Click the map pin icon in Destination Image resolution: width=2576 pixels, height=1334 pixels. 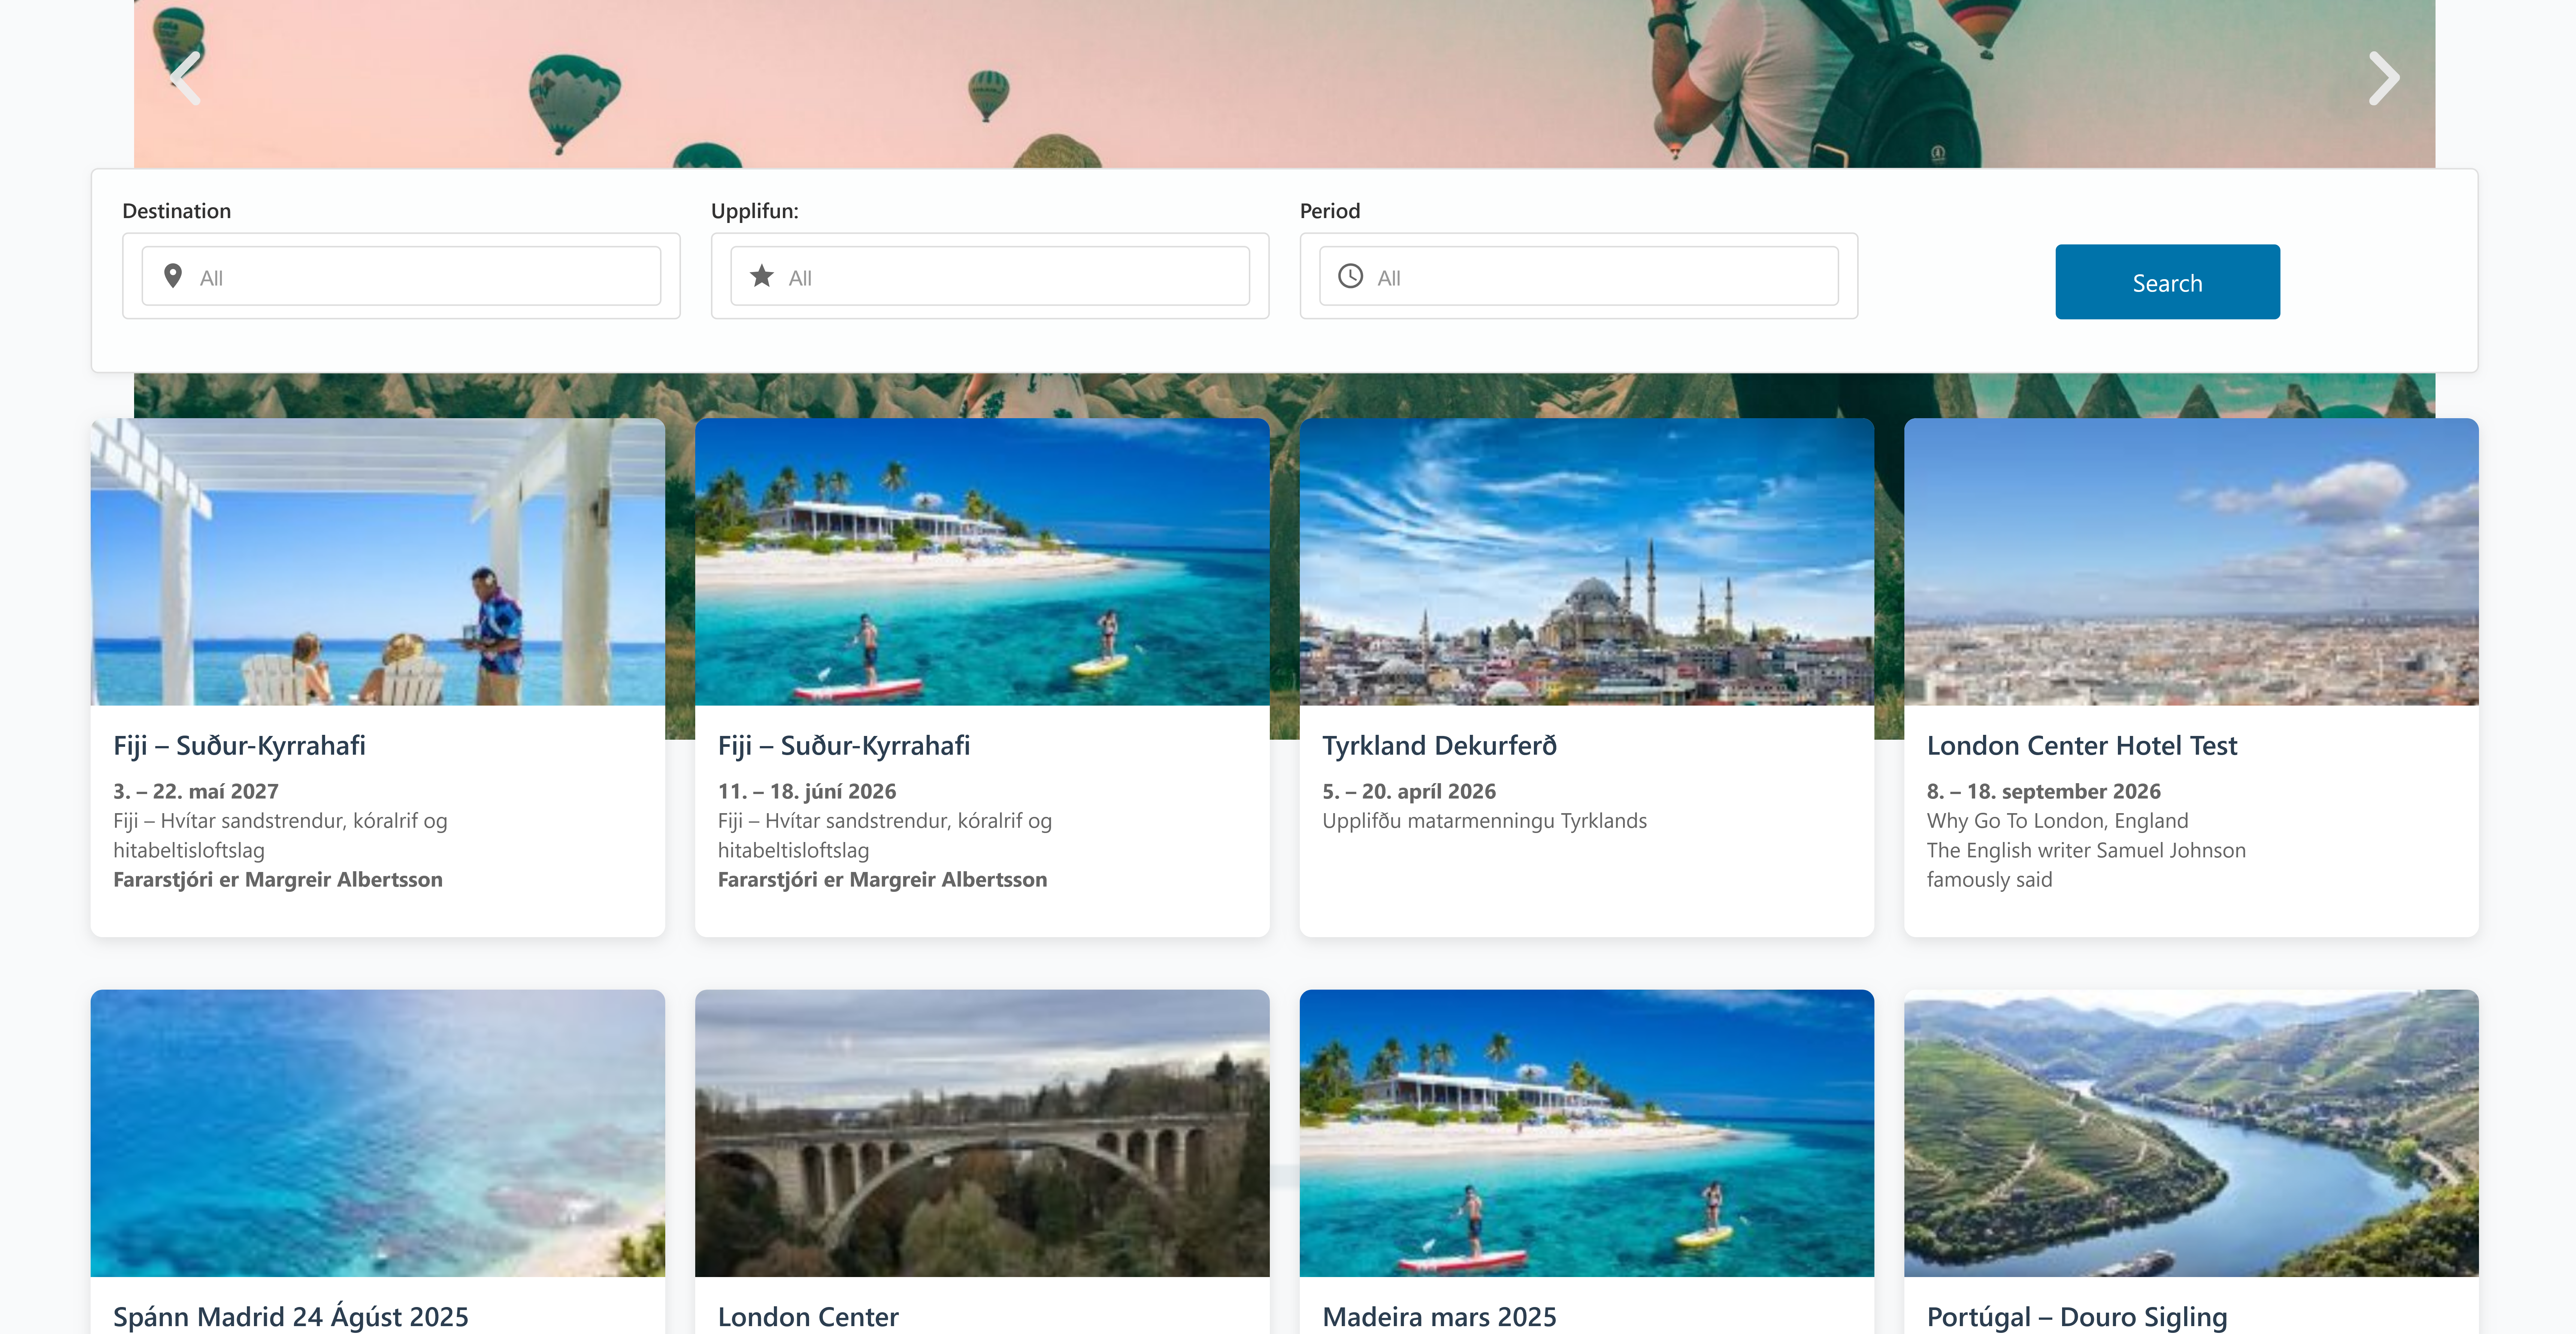(x=173, y=276)
